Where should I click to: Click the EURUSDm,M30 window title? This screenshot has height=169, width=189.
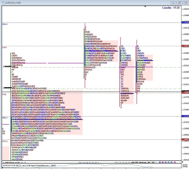pyautogui.click(x=13, y=3)
